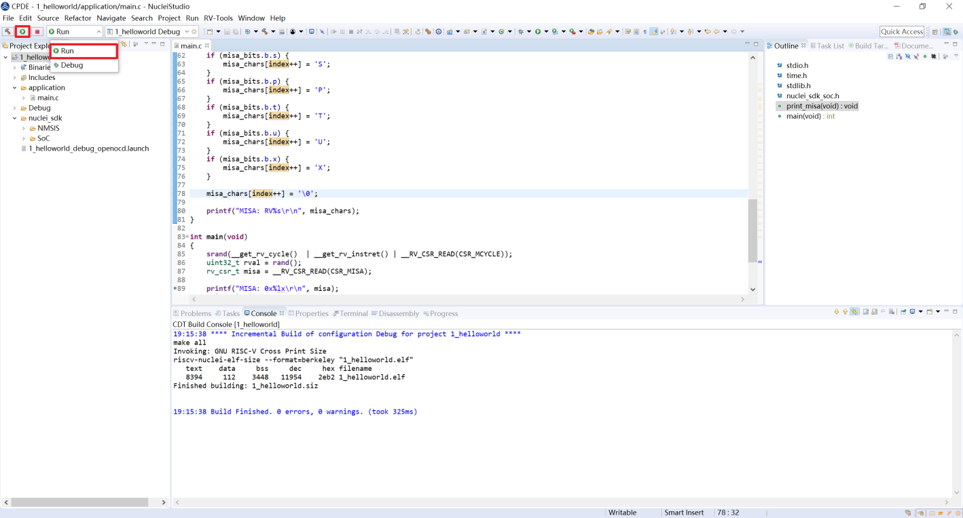Click Collapse All in the Outline toolbar
This screenshot has height=518, width=963.
[890, 56]
